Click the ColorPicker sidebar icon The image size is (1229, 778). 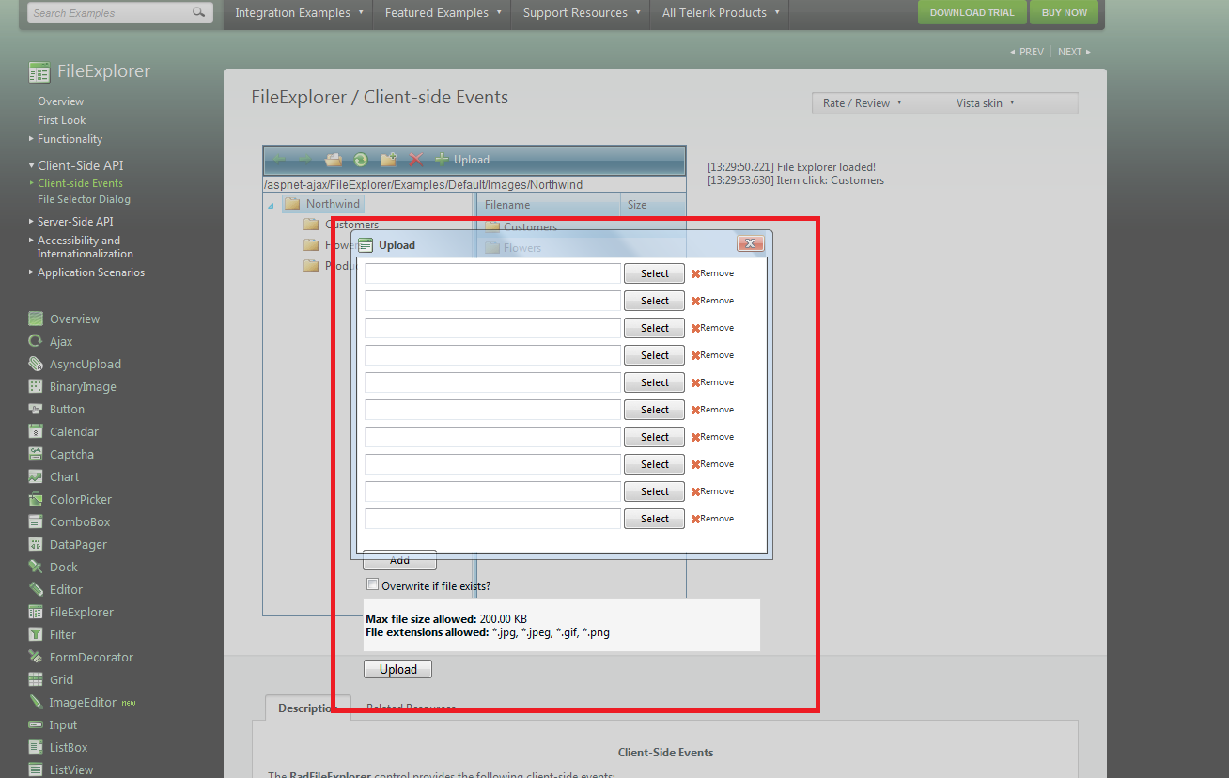click(36, 499)
